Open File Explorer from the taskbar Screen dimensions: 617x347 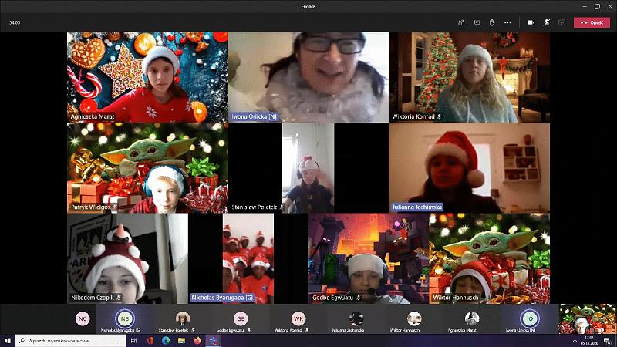(x=180, y=340)
